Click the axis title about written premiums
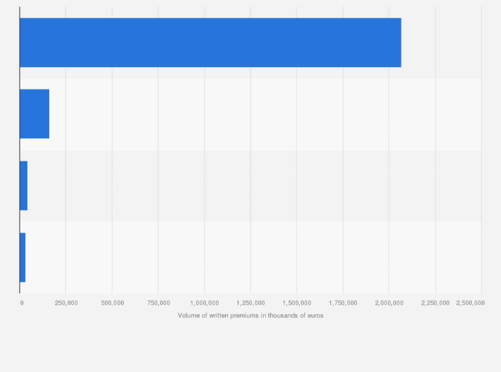501x372 pixels. coord(250,316)
